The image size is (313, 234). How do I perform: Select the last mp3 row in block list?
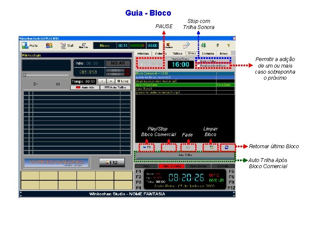(185, 92)
